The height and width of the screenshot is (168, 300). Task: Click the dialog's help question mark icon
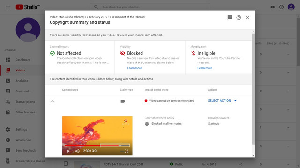point(239,18)
